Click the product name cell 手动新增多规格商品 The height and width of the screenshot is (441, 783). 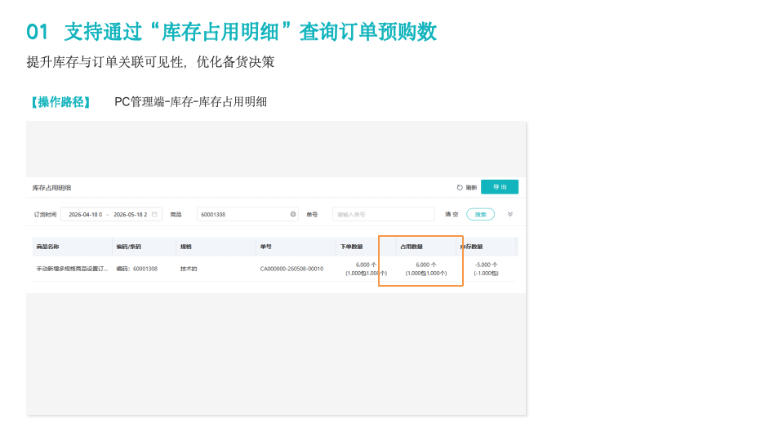coord(72,269)
